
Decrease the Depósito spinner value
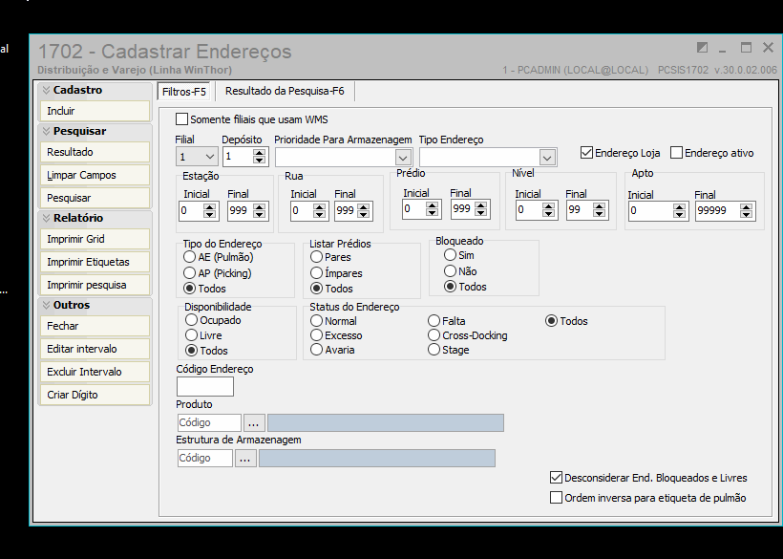click(259, 161)
